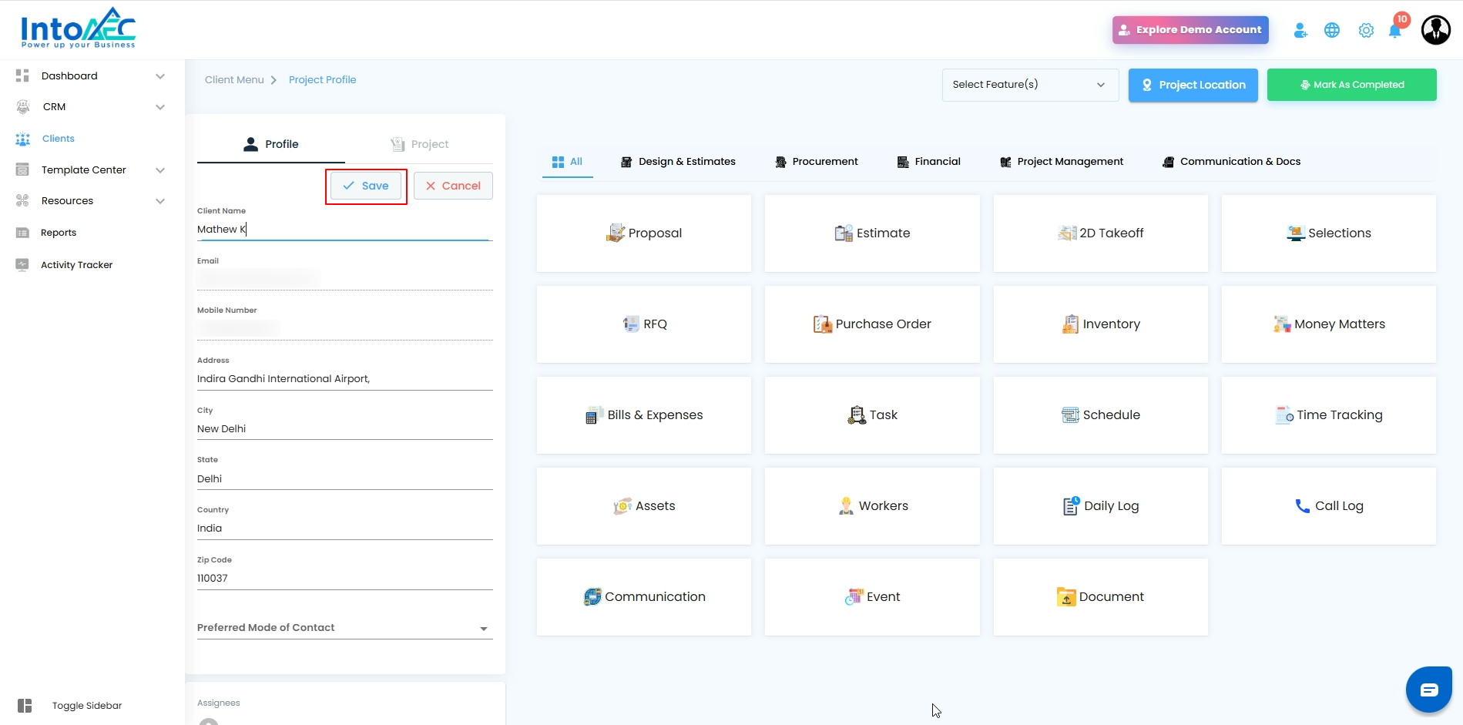Image resolution: width=1463 pixels, height=725 pixels.
Task: Switch to the Profile tab
Action: tap(271, 144)
